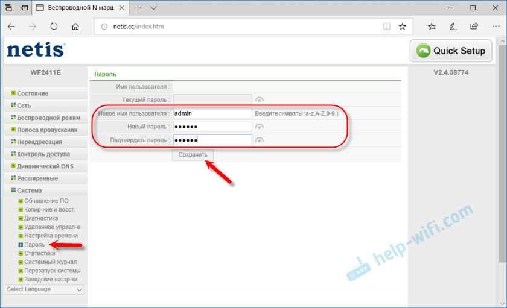The image size is (507, 308).
Task: Show the new password eye icon
Action: point(260,127)
